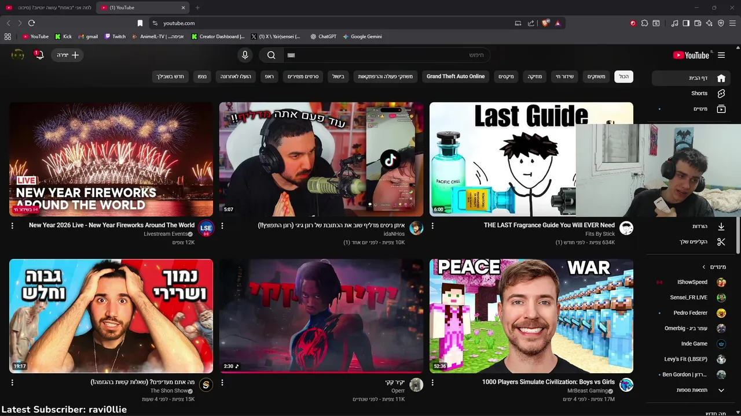Open the Kick bookmark

(x=63, y=36)
